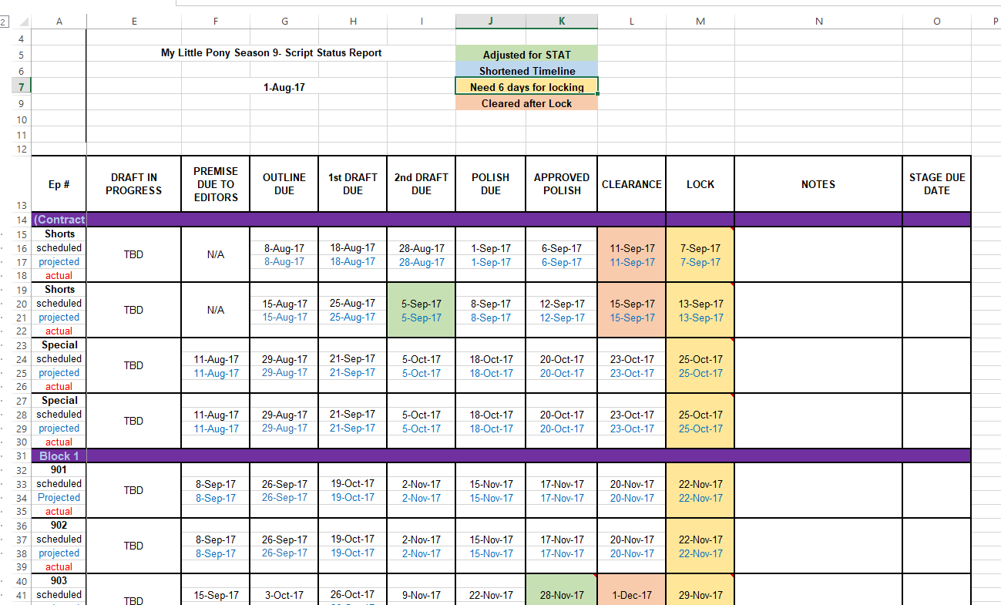The height and width of the screenshot is (605, 1001).
Task: Select column J header
Action: (490, 22)
